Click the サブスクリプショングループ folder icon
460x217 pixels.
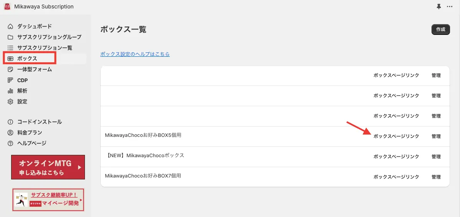point(10,37)
